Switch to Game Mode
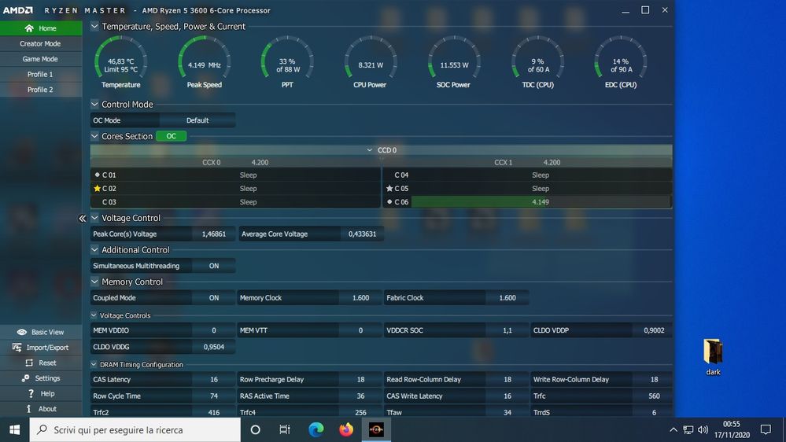The height and width of the screenshot is (442, 786). [41, 59]
